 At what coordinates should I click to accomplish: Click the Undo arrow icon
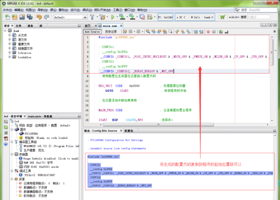[39, 17]
